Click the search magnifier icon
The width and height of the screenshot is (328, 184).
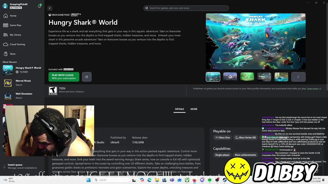coord(147,8)
